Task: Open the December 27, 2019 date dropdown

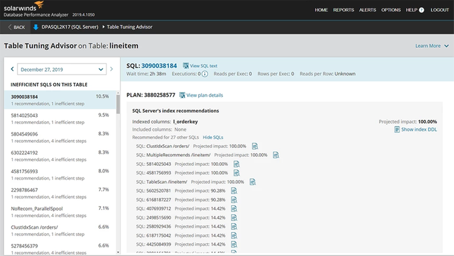Action: 62,69
